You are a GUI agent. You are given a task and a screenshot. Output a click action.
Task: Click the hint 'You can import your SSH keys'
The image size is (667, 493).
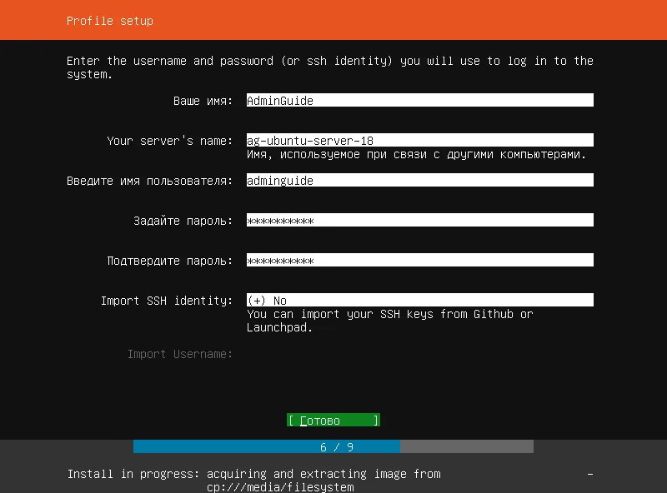389,321
